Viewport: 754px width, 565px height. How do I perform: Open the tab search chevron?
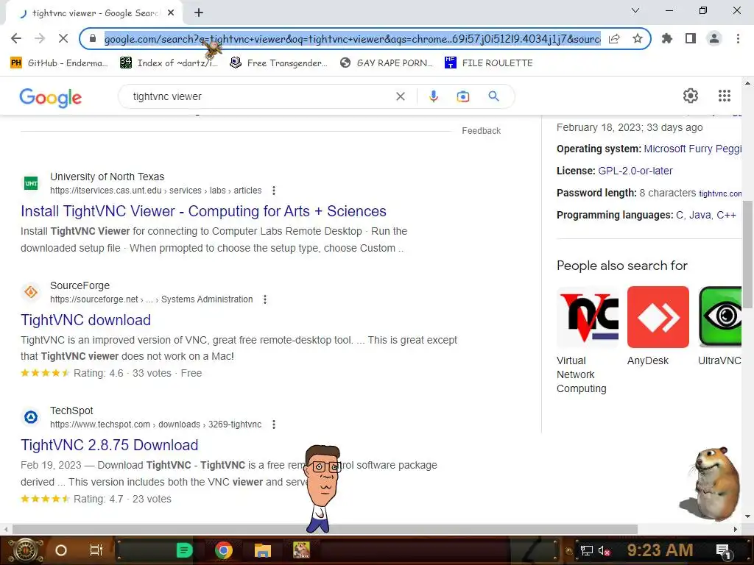(635, 10)
